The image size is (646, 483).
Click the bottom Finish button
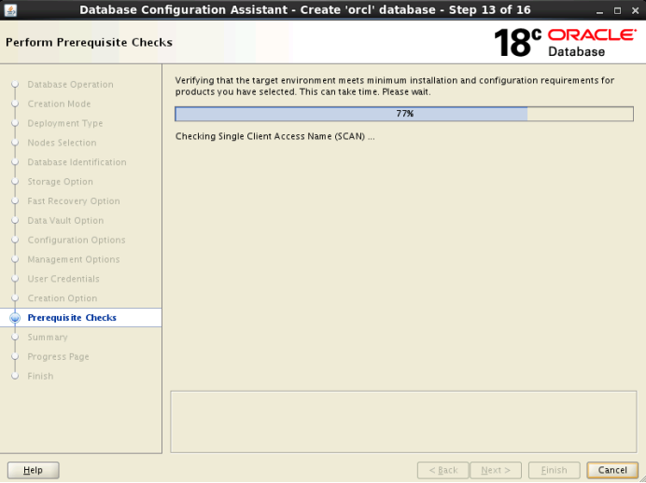tap(555, 470)
